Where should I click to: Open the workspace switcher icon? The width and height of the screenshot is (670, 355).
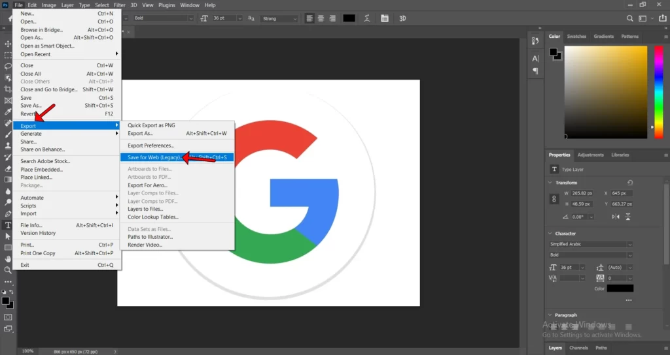[x=643, y=18]
